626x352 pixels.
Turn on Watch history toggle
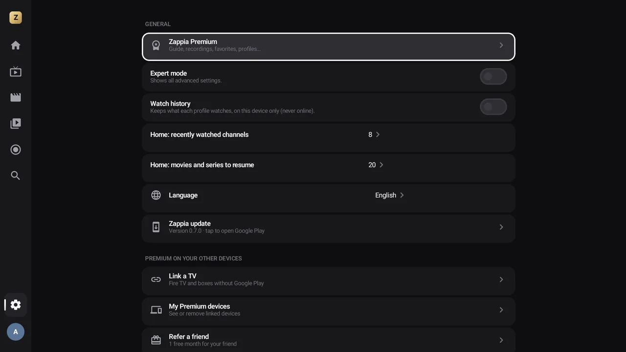(493, 107)
